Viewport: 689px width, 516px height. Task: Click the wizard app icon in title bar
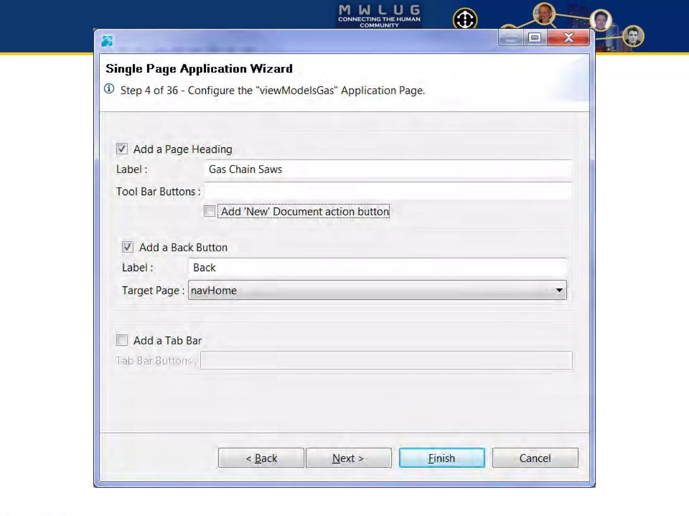pyautogui.click(x=107, y=41)
